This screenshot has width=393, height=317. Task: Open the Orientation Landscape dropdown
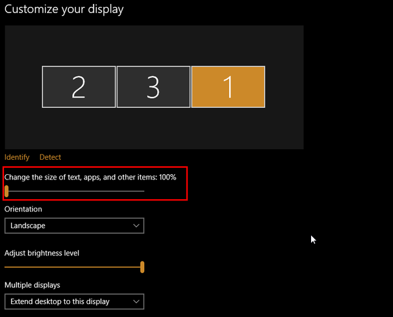click(74, 225)
